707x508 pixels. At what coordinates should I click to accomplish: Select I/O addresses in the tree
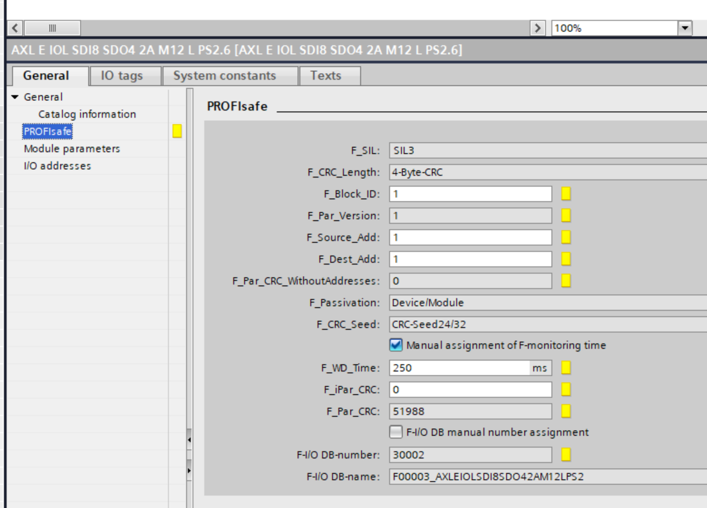[x=57, y=166]
